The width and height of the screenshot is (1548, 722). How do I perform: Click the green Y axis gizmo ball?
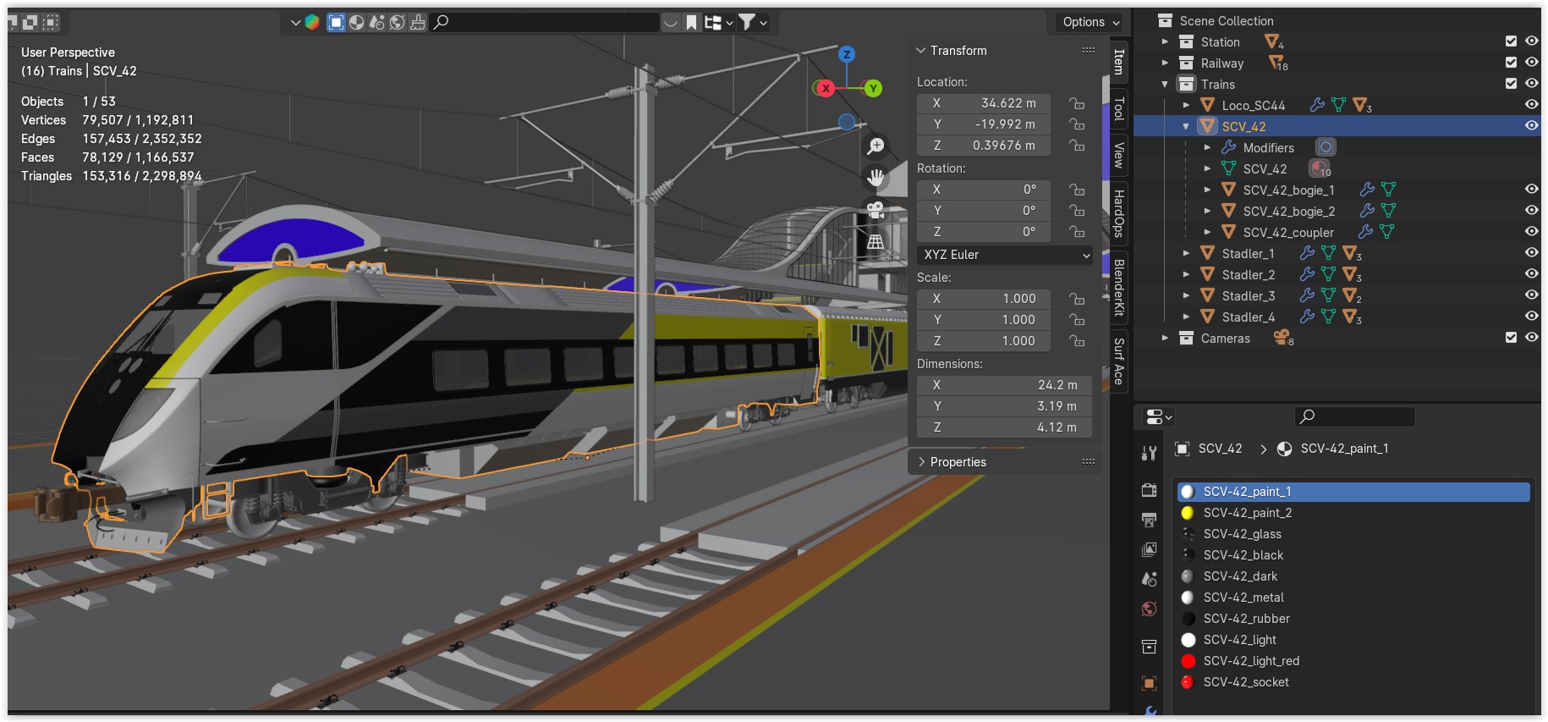[x=873, y=88]
